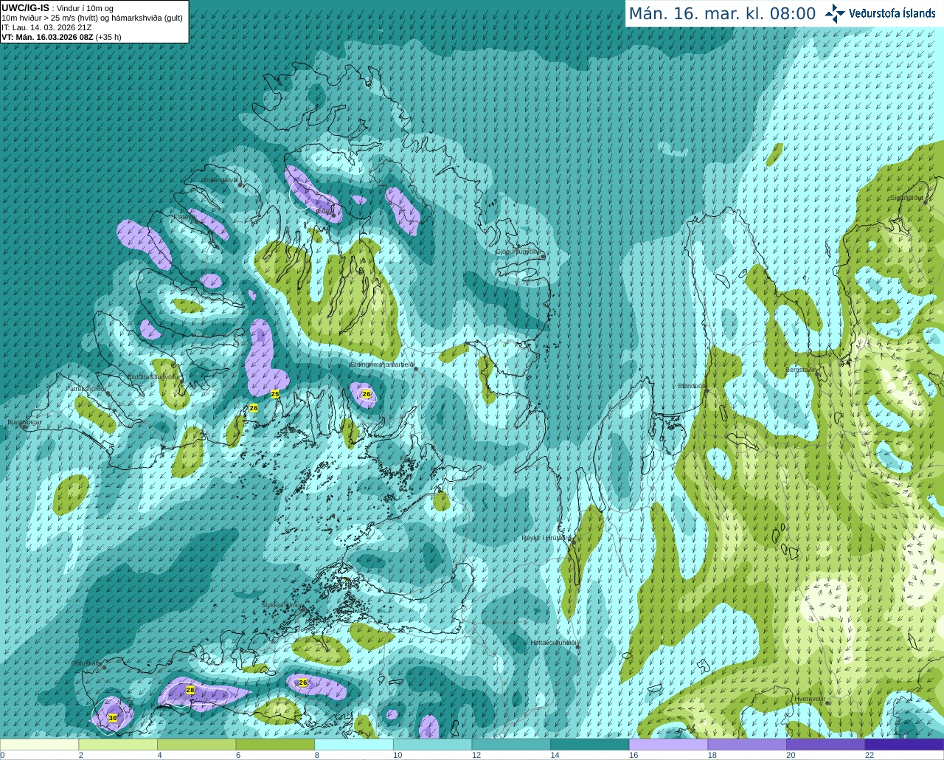The width and height of the screenshot is (944, 760).
Task: Click the legend scale value 2
Action: point(81,755)
